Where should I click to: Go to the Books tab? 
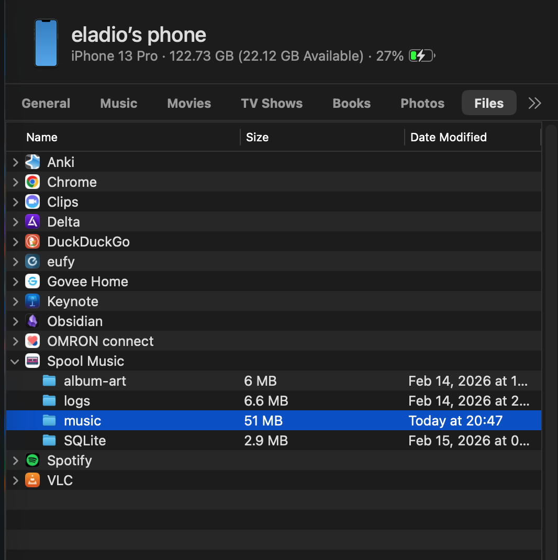pos(352,103)
